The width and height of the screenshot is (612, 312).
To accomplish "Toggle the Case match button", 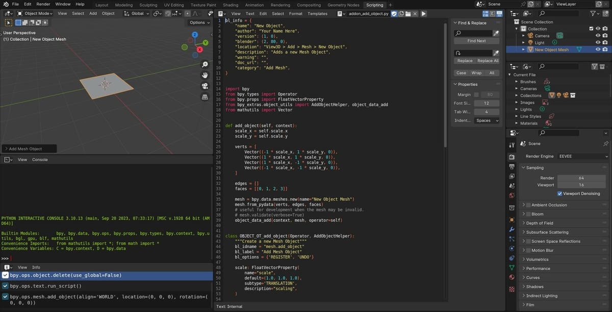I will (461, 73).
